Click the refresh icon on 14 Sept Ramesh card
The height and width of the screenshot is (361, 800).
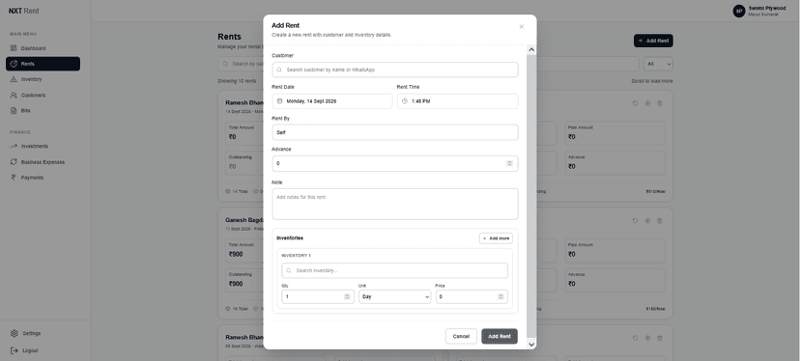(x=635, y=103)
